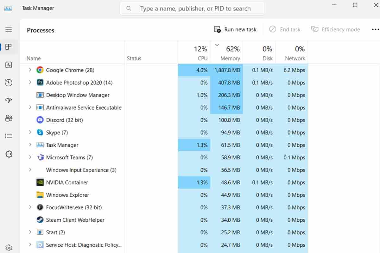The height and width of the screenshot is (253, 380).
Task: Focus the name, publisher, or PID search box
Action: point(192,9)
